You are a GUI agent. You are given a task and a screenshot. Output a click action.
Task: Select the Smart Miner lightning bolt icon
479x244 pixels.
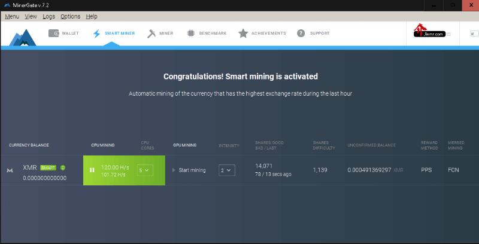point(96,33)
